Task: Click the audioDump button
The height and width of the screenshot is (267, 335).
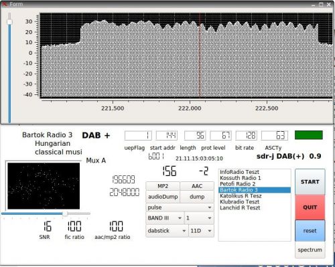Action: (163, 197)
